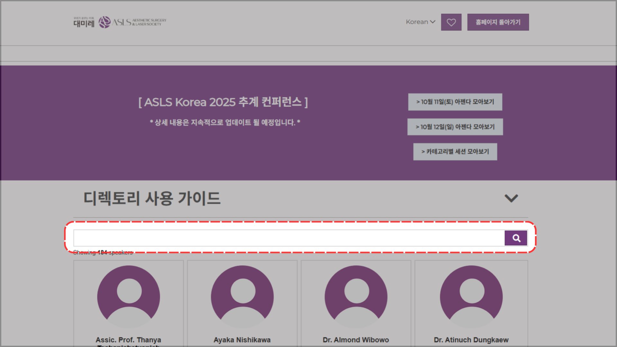This screenshot has height=347, width=617.
Task: Select the name Assic. Prof. Thanya
Action: [x=128, y=340]
